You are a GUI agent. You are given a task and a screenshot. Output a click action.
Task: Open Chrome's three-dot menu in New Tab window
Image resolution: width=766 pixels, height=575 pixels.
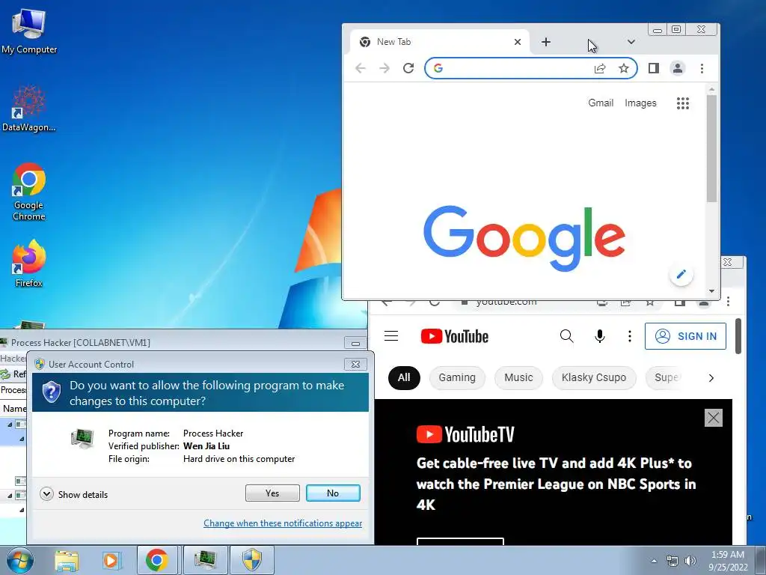pyautogui.click(x=702, y=68)
